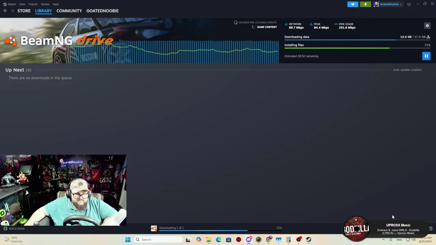Click the webcam overlay video

point(63,190)
